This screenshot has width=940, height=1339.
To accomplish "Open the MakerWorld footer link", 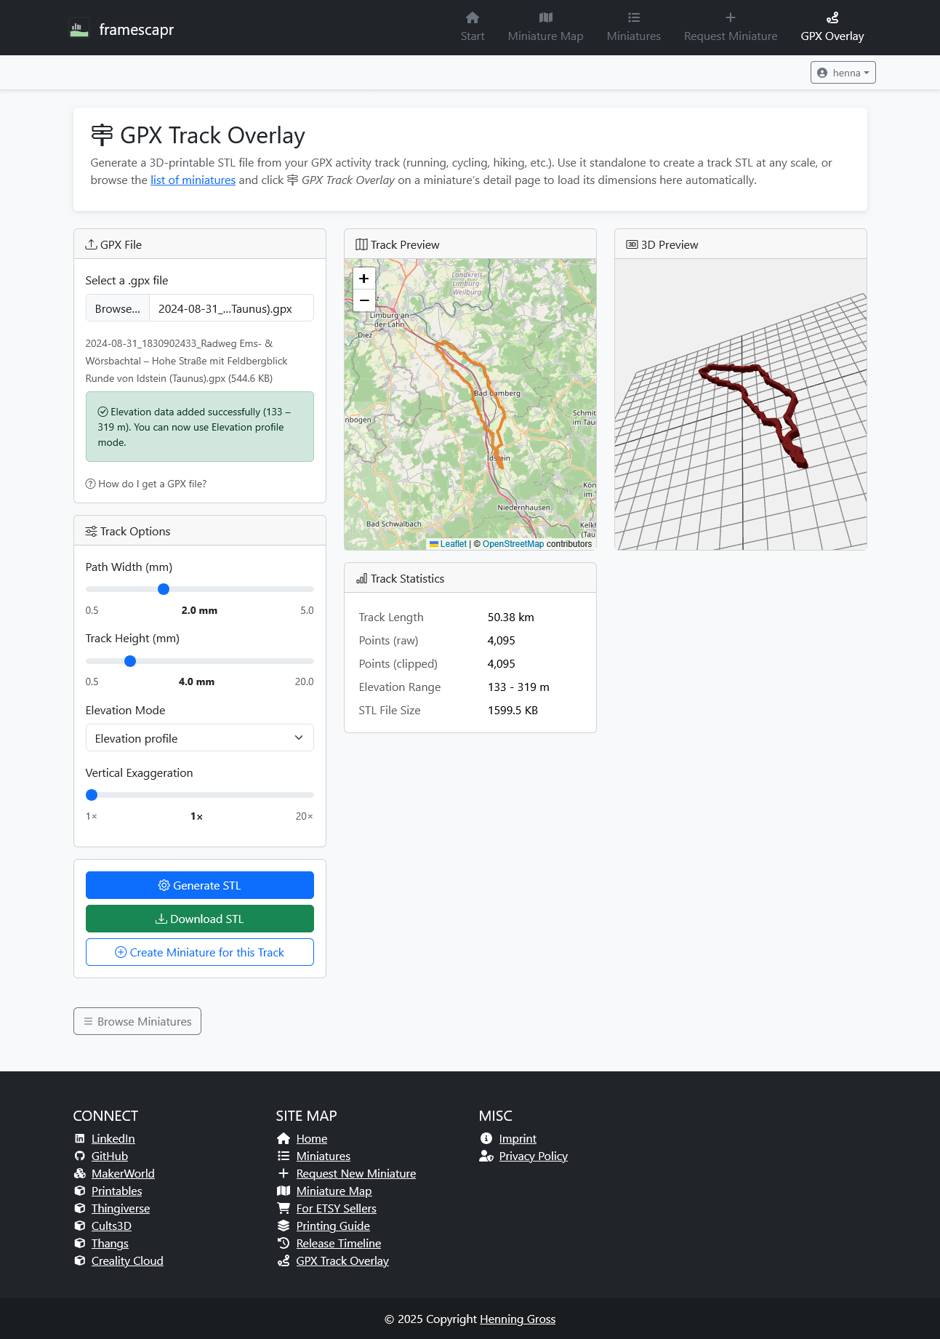I will click(x=123, y=1174).
